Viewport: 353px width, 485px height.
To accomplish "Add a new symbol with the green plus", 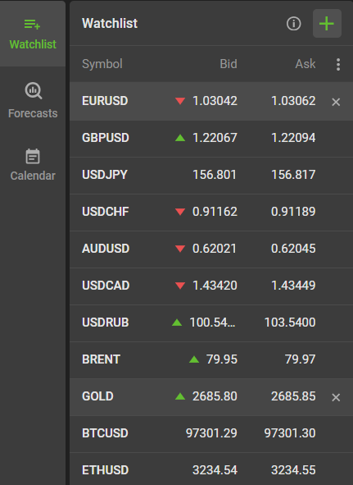I will (327, 24).
